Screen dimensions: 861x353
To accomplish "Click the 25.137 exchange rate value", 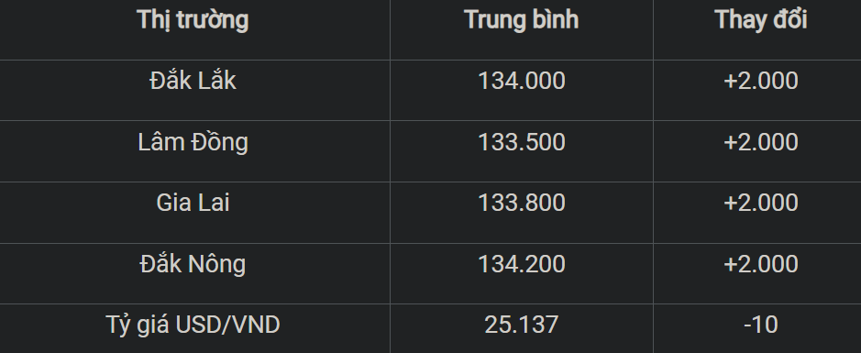I will click(521, 325).
